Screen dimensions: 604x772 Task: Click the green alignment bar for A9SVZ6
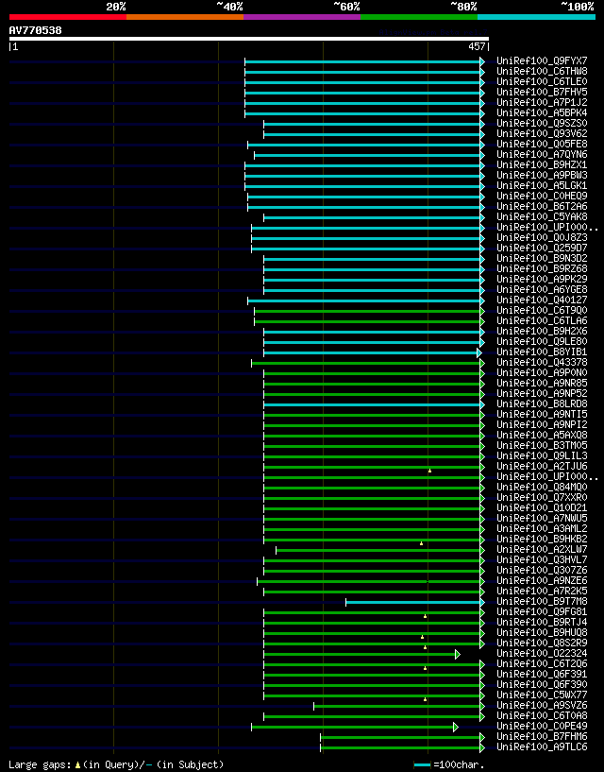point(397,706)
